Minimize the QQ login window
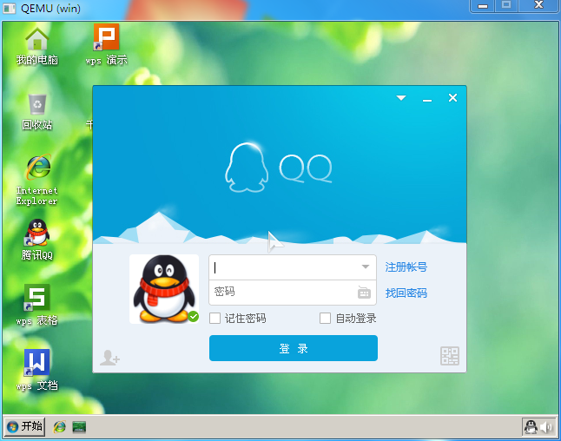561x441 pixels. [x=427, y=99]
